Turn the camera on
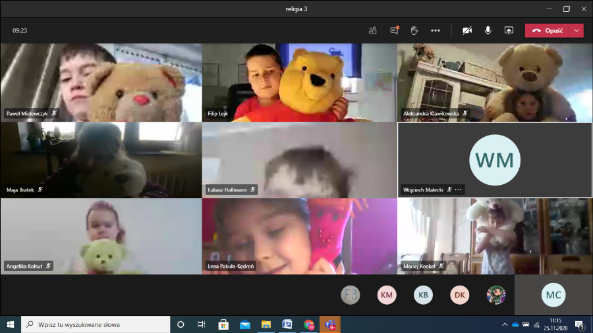The image size is (593, 333). point(467,30)
